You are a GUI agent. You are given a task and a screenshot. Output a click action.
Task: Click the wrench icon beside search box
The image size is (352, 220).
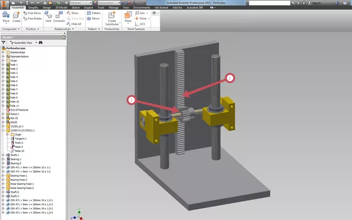point(293,3)
